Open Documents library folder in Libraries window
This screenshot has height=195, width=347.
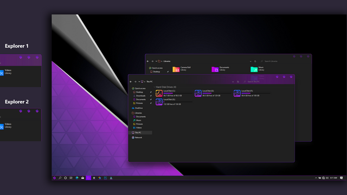pyautogui.click(x=215, y=69)
